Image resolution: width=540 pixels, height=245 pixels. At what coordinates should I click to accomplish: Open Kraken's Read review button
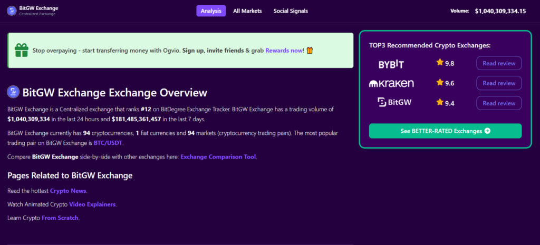(x=499, y=83)
